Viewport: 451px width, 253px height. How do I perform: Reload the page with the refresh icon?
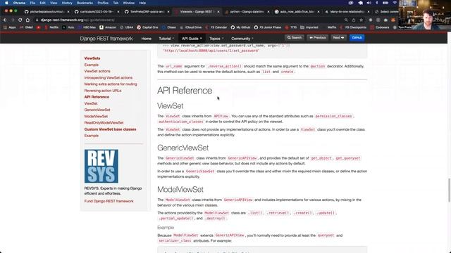(20, 20)
